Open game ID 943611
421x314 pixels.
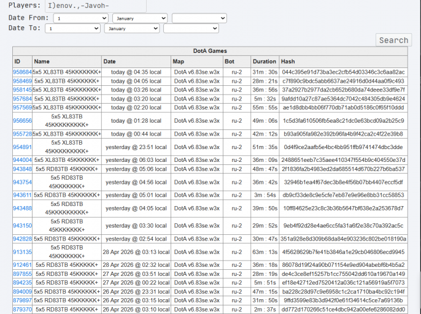click(x=22, y=195)
